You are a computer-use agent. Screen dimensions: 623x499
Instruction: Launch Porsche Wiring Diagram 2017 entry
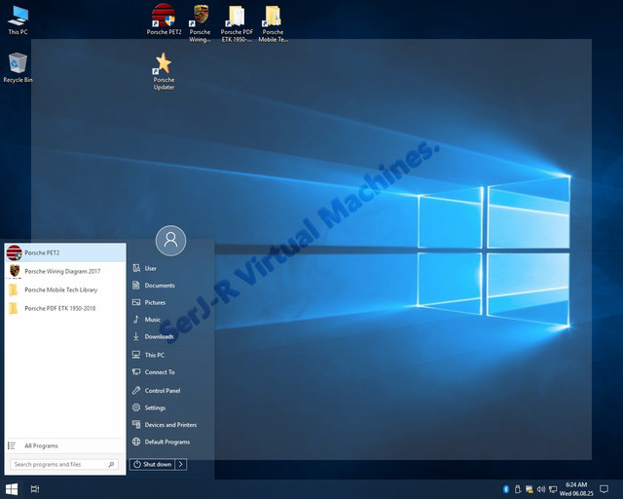(x=65, y=271)
